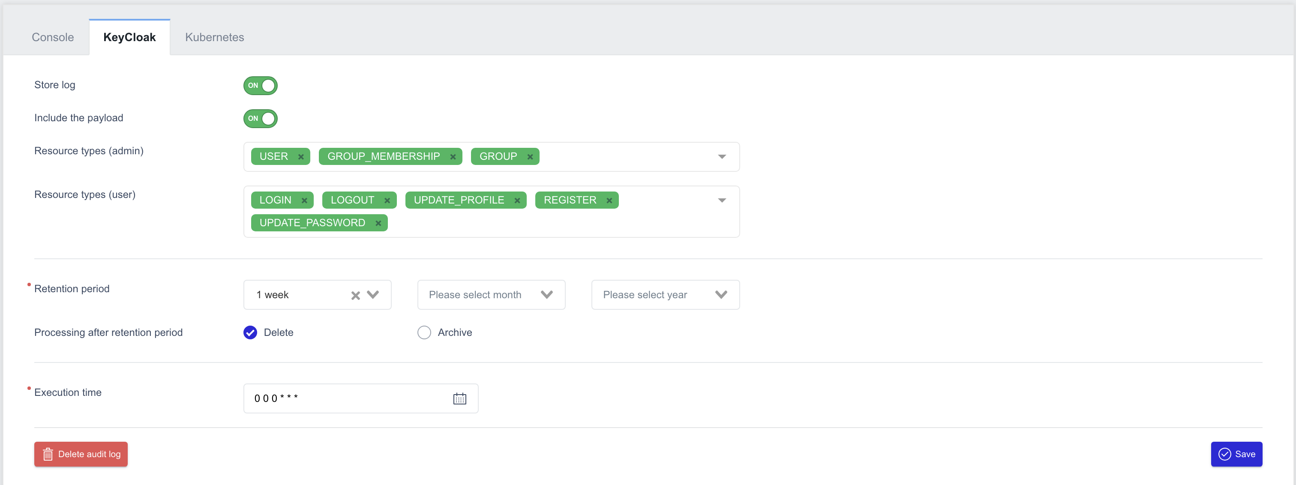Open the Please select month dropdown
1296x485 pixels.
[x=492, y=295]
